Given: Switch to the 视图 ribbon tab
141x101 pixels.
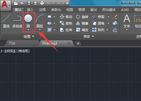Looking at the screenshot, I should click(70, 10).
